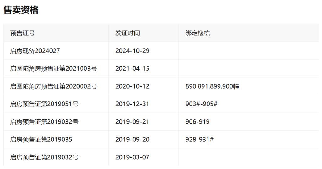Click the 预售证号 column header
The height and width of the screenshot is (169, 322).
[x=22, y=33]
